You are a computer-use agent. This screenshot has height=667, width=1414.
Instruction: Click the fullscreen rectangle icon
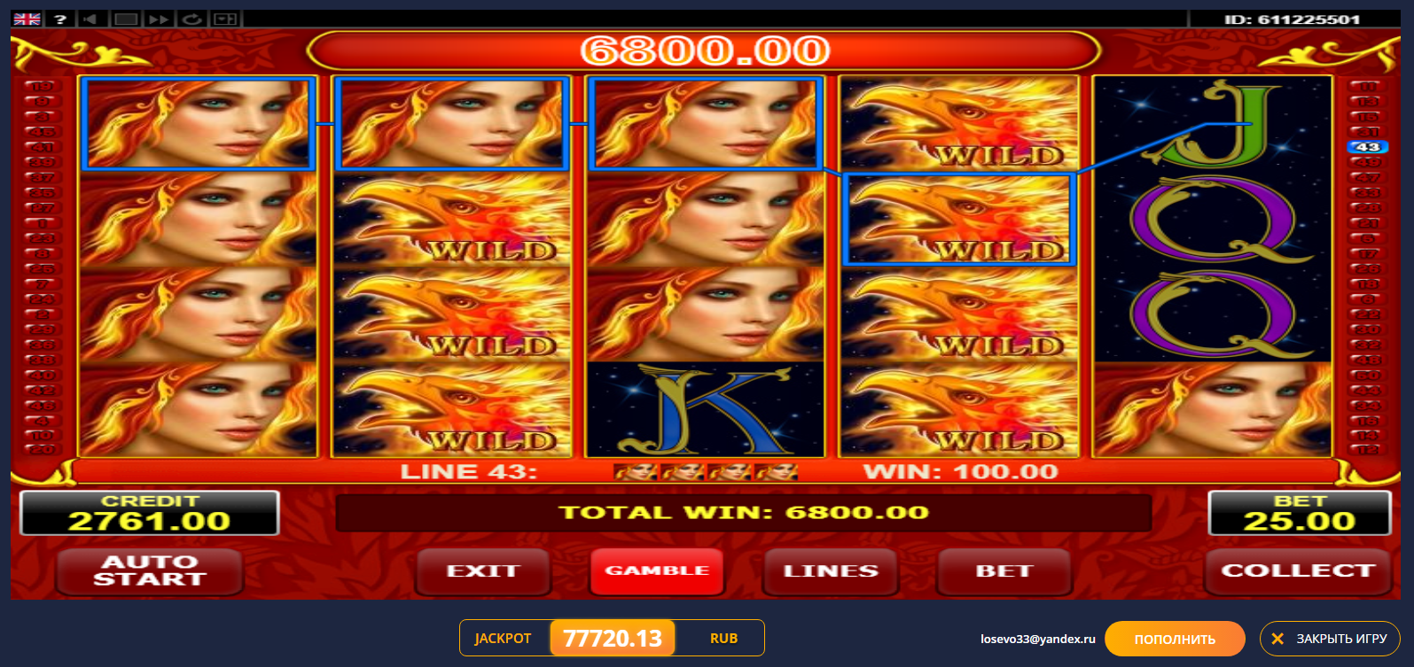point(126,19)
